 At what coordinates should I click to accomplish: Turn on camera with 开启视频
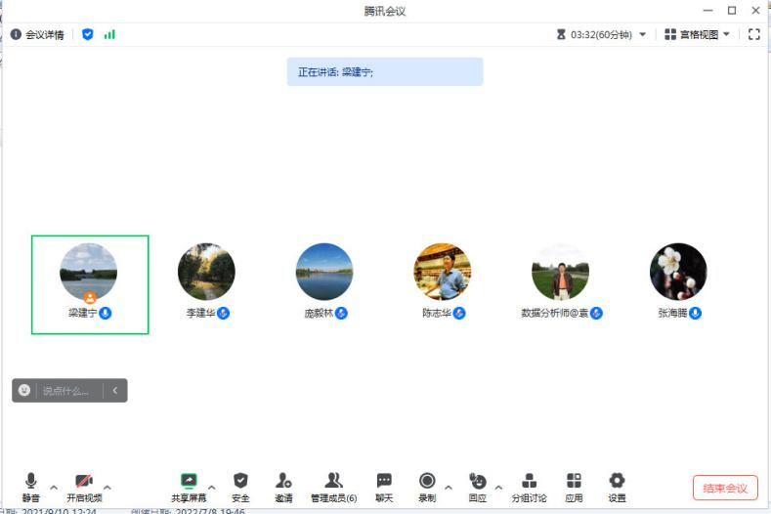point(84,481)
